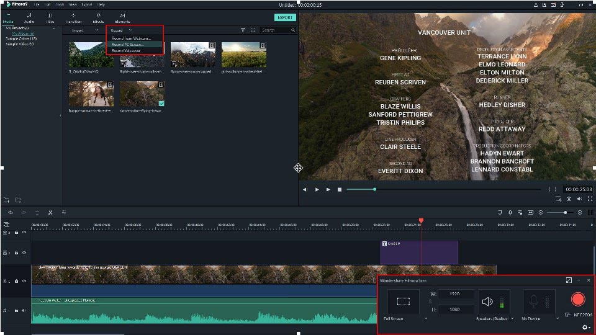Click the capture region rectangle in Filmora Scrn
This screenshot has height=335, width=596.
click(x=404, y=301)
